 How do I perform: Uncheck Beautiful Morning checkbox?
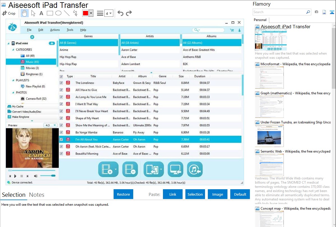61,153
